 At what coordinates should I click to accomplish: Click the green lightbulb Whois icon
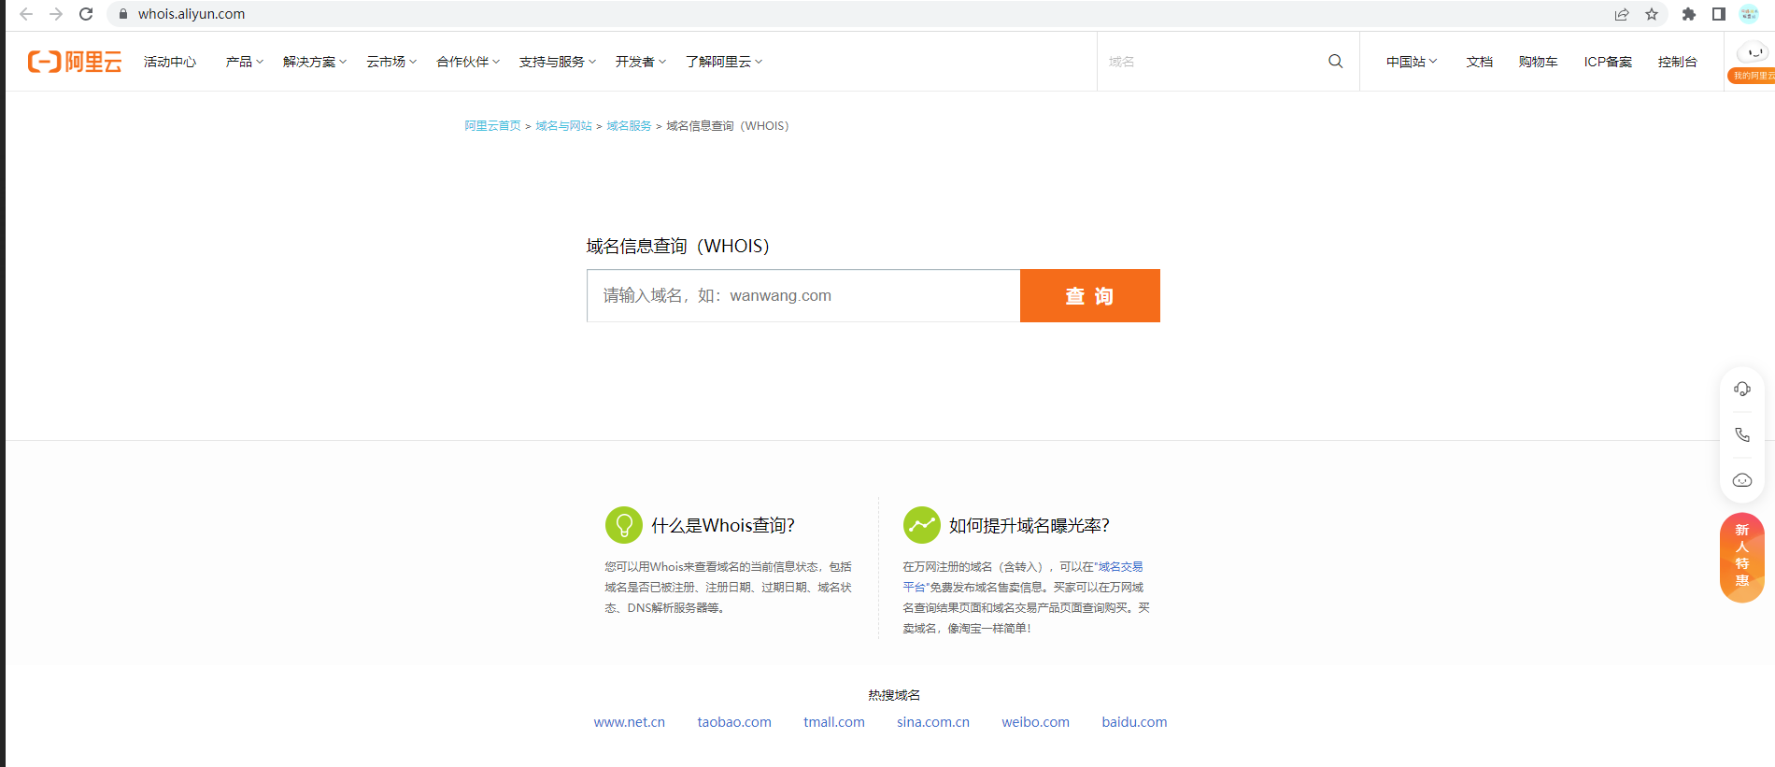pos(624,525)
